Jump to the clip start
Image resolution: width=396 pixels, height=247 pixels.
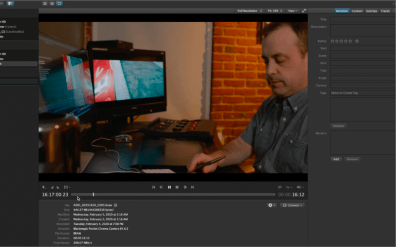(x=153, y=187)
